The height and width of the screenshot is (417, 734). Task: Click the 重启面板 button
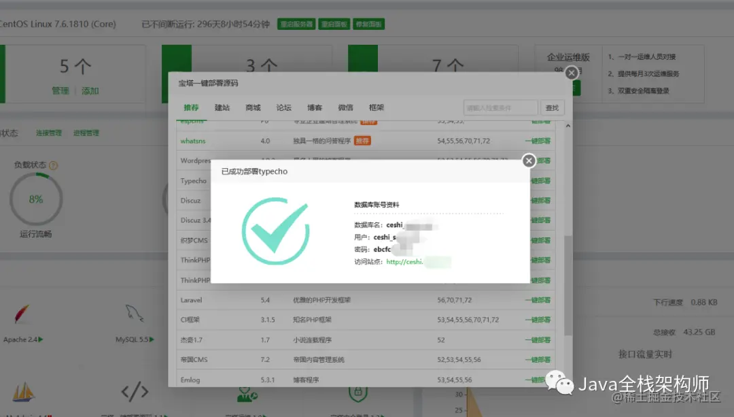pos(334,24)
